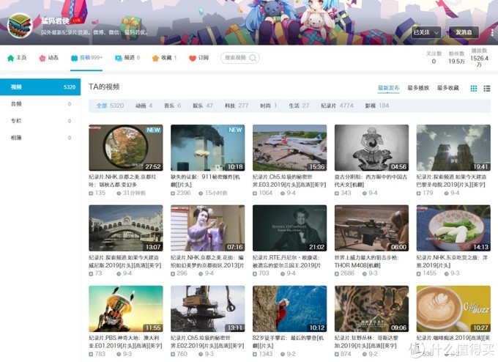Open the 10:27 coffee latte thumbnail
The height and width of the screenshot is (362, 498).
click(x=453, y=309)
